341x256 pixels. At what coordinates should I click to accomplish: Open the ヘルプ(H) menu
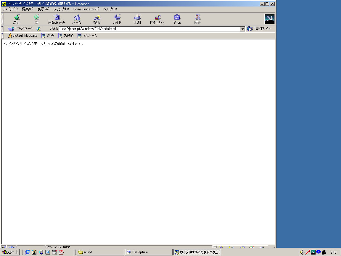point(110,9)
